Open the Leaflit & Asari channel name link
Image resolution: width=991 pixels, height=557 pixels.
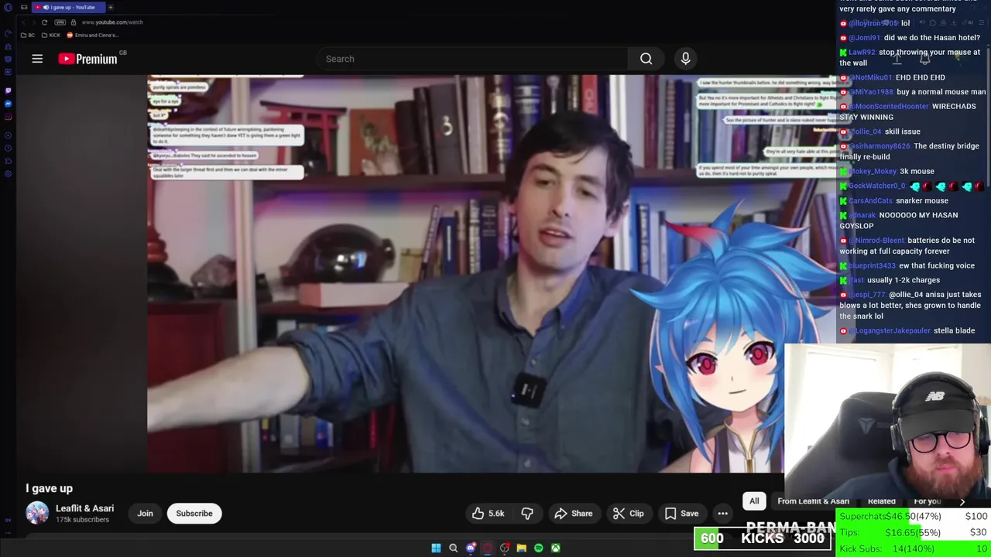84,508
